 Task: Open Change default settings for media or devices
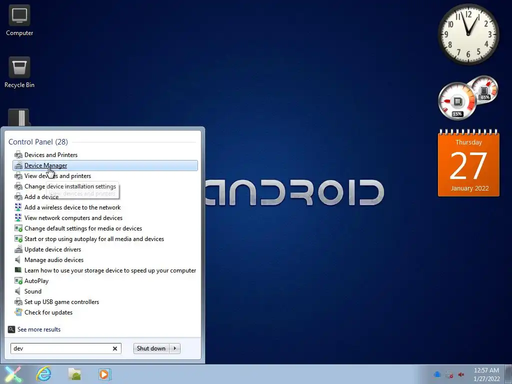point(105,228)
